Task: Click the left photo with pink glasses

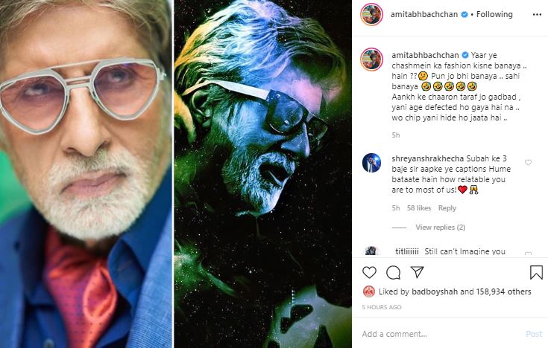Action: (x=86, y=174)
